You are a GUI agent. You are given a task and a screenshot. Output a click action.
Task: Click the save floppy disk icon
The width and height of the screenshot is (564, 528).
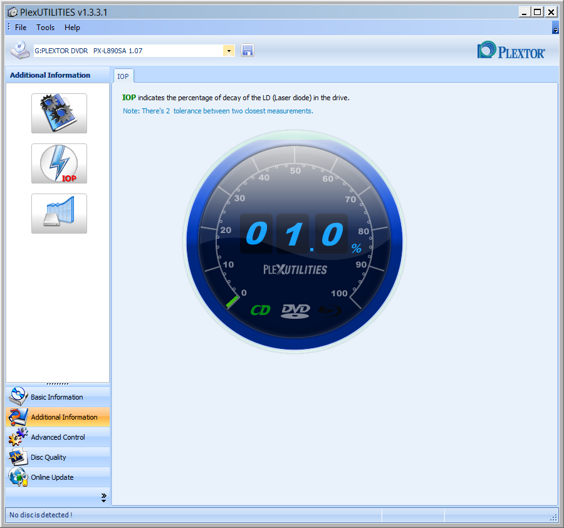[248, 50]
